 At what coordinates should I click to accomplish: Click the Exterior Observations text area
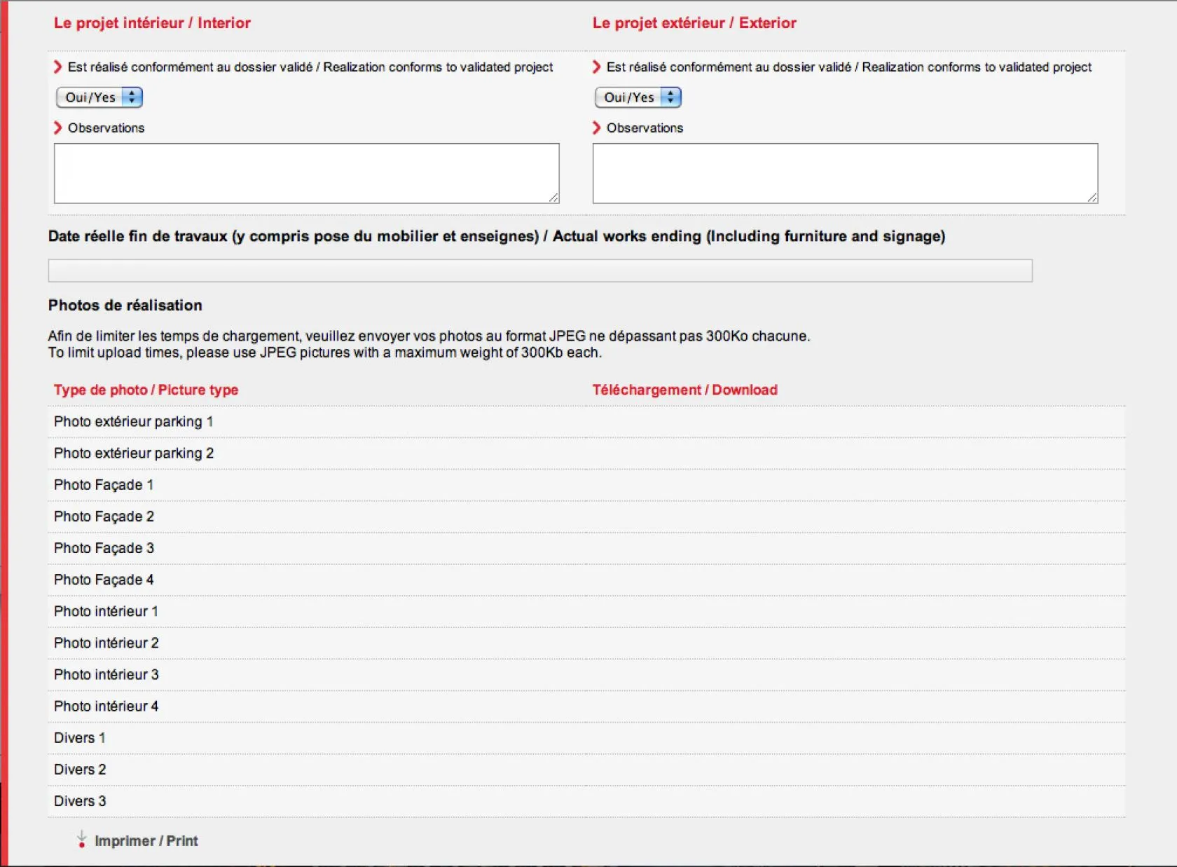pyautogui.click(x=844, y=173)
